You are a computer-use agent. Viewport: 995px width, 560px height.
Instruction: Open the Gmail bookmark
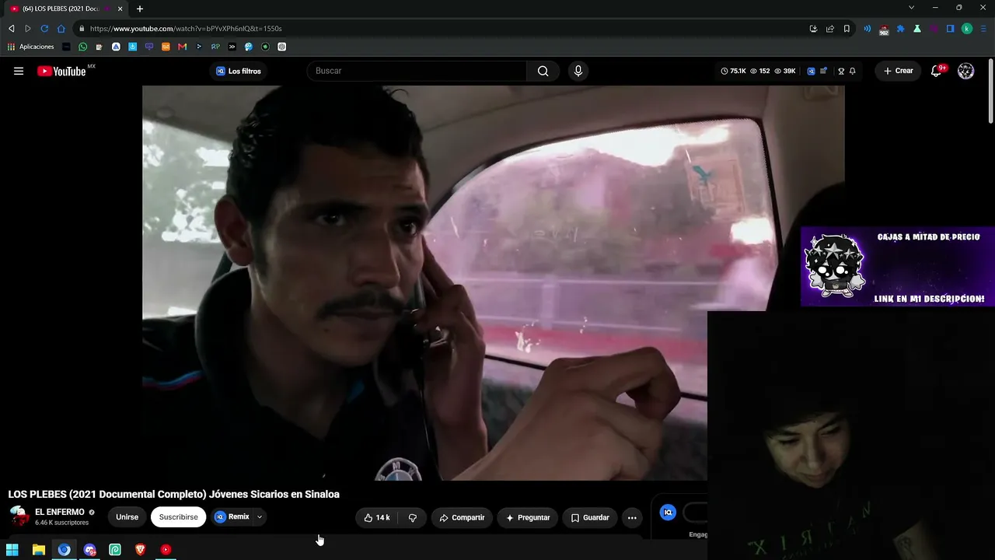coord(182,47)
